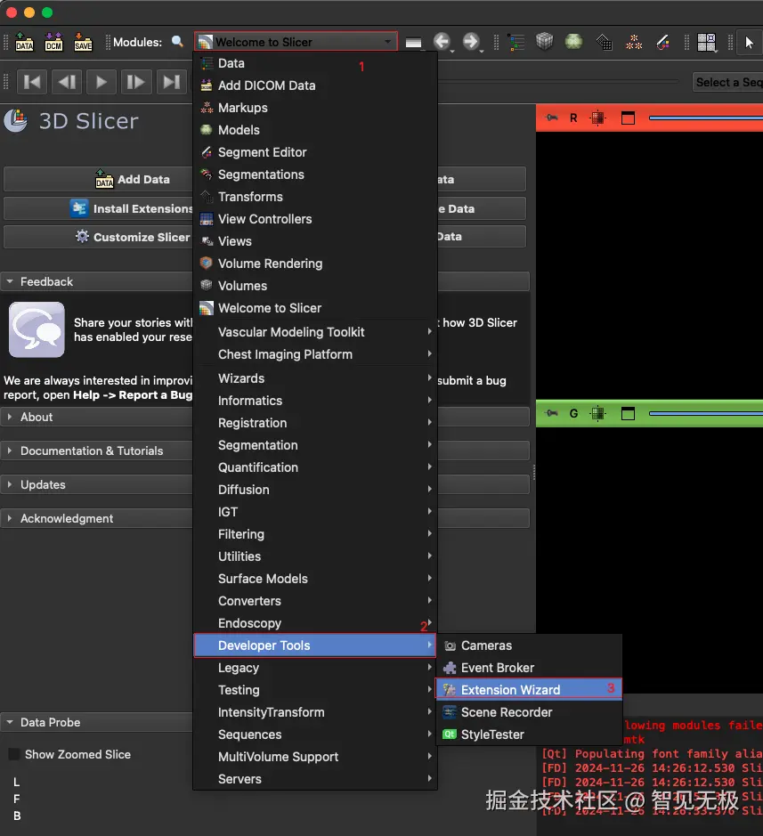Maximize the Green slice view via its window icon

point(629,413)
